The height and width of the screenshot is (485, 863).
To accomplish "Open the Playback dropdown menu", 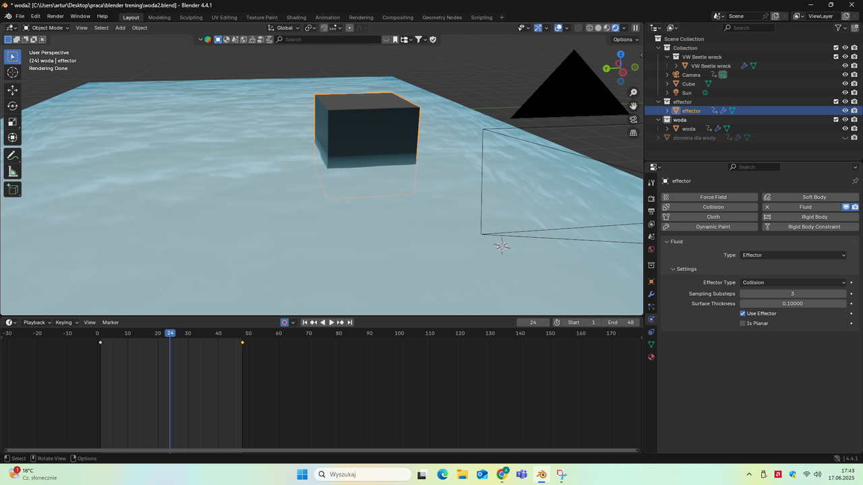I will (37, 323).
